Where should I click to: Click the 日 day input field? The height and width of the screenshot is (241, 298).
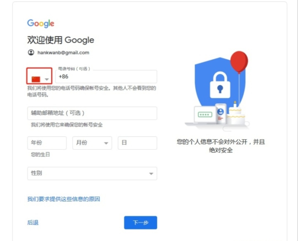(137, 143)
